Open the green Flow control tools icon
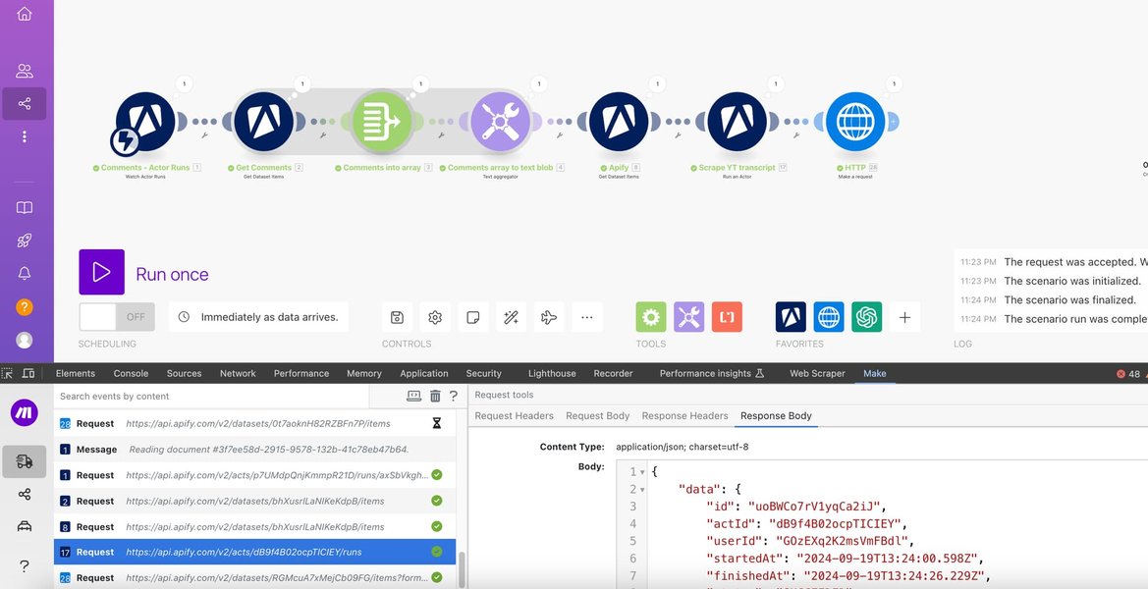Viewport: 1148px width, 589px height. pyautogui.click(x=651, y=317)
